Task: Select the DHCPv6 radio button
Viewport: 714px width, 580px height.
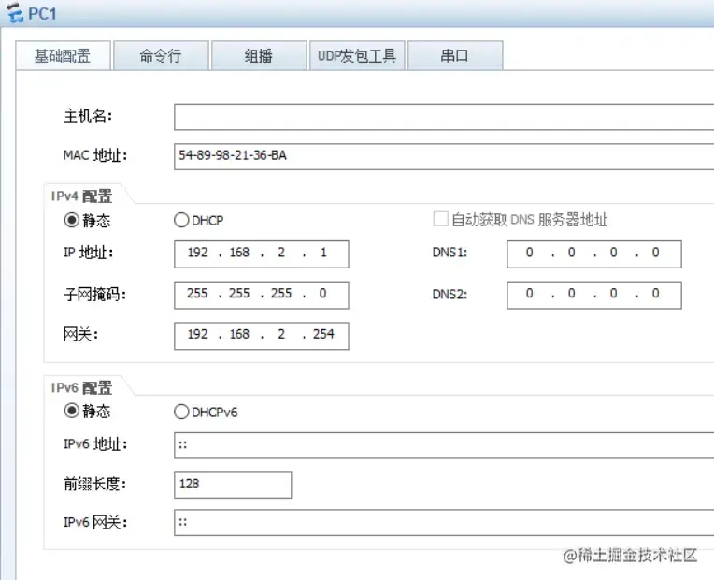Action: point(181,412)
